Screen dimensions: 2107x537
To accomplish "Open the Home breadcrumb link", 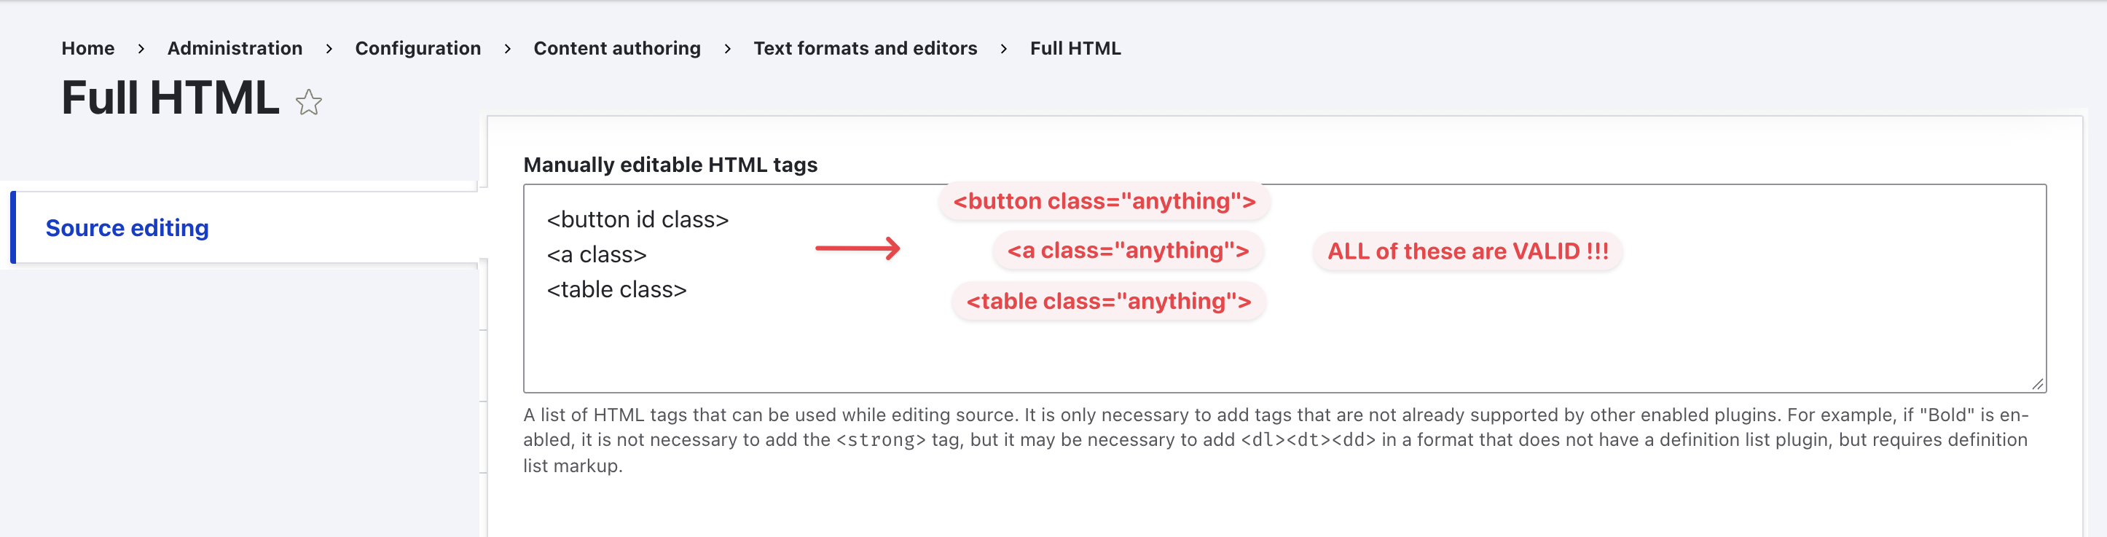I will point(87,48).
